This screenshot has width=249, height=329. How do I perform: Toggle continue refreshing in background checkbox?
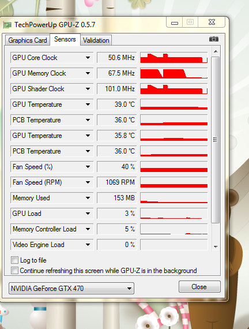point(14,270)
